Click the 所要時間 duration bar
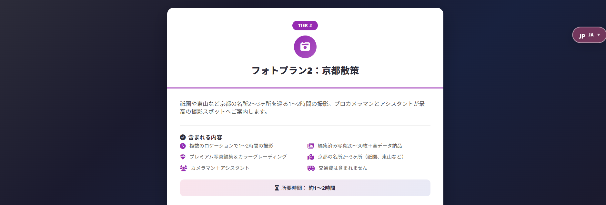 point(305,188)
